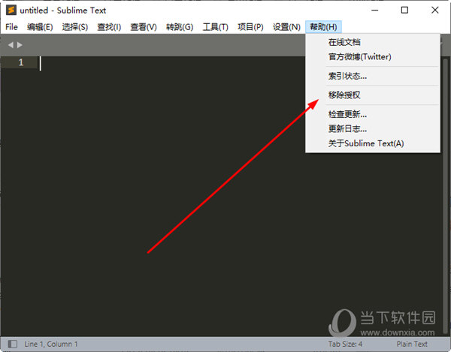This screenshot has width=451, height=352.
Task: Open the 查找(I) menu
Action: tap(109, 27)
